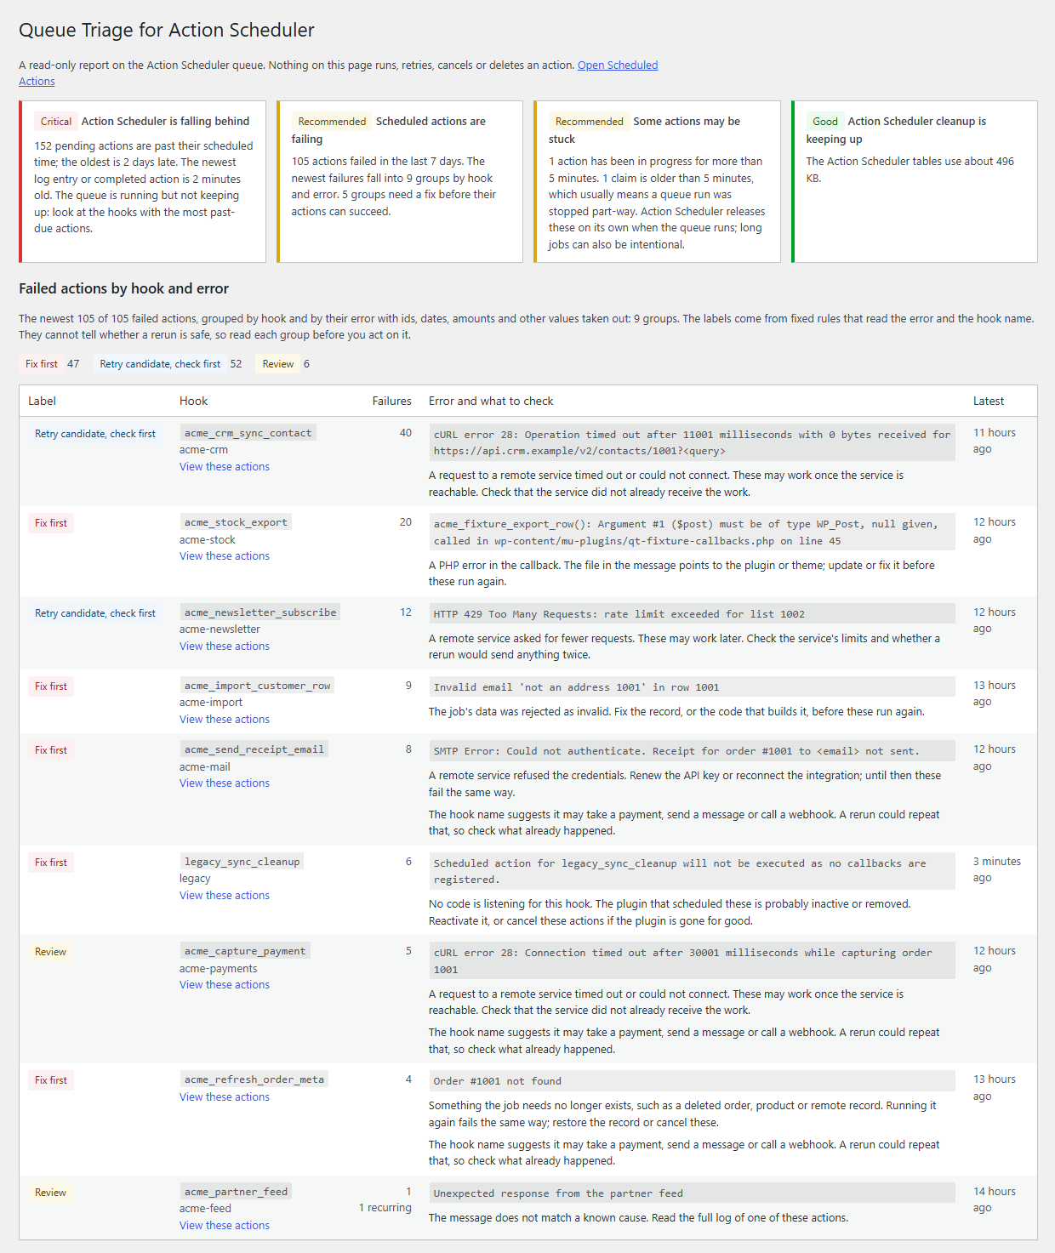Viewport: 1055px width, 1253px height.
Task: Click the 'acme-payments' group name
Action: [x=219, y=969]
